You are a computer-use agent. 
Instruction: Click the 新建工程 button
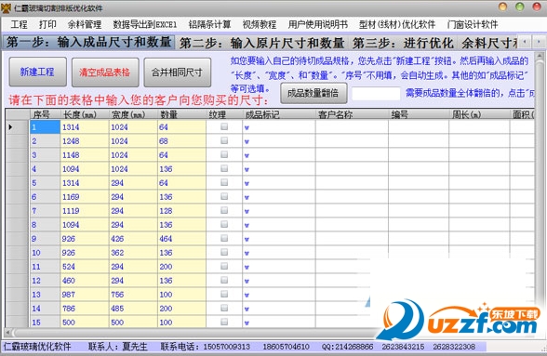(x=37, y=73)
